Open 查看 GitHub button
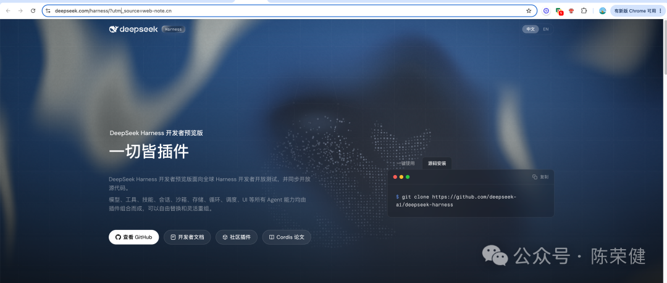The image size is (667, 283). (x=133, y=237)
